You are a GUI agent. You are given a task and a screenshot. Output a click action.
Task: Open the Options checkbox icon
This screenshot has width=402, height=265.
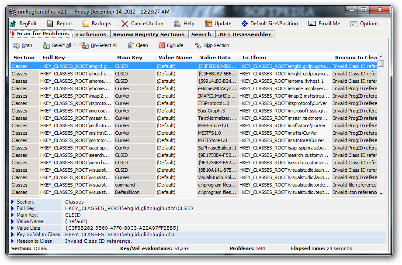click(354, 24)
